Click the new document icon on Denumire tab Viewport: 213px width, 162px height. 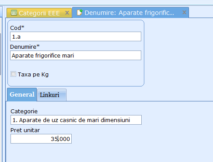coord(80,12)
